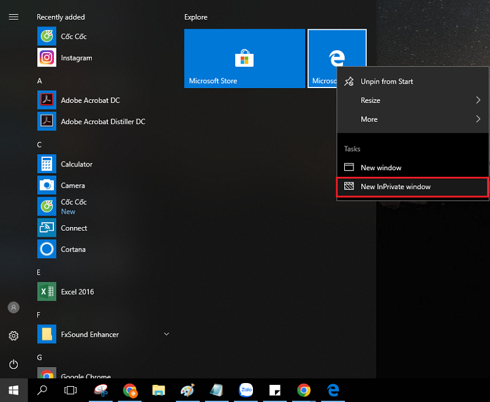The height and width of the screenshot is (402, 490).
Task: Open the Connect app
Action: (x=73, y=228)
